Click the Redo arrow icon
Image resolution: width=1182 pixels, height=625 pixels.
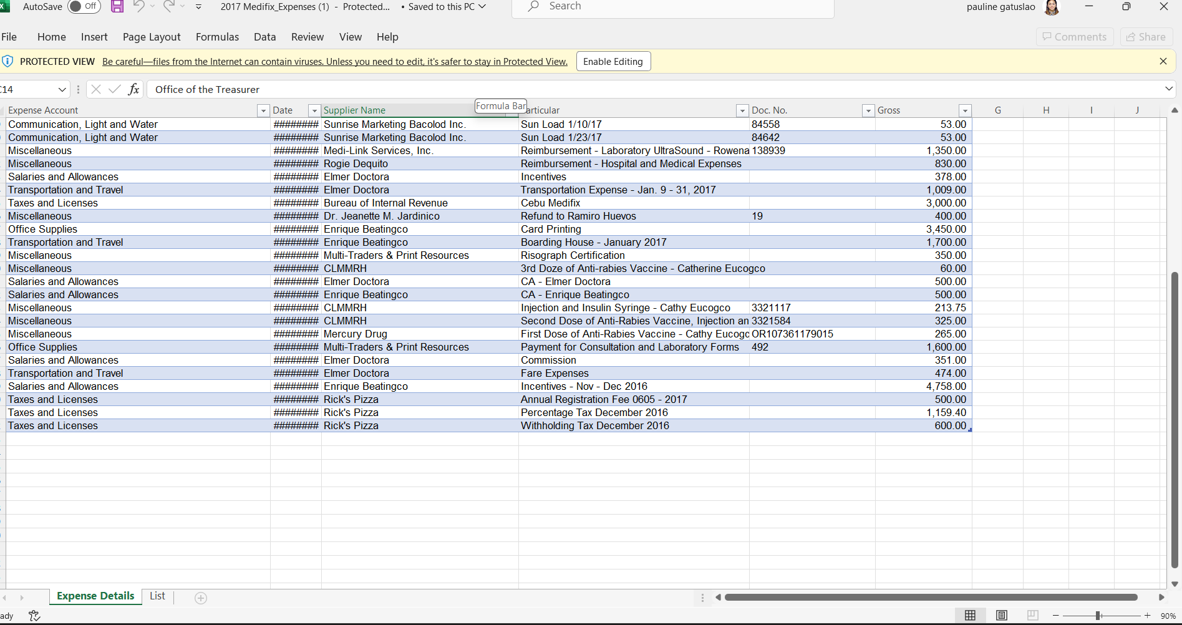click(x=168, y=6)
